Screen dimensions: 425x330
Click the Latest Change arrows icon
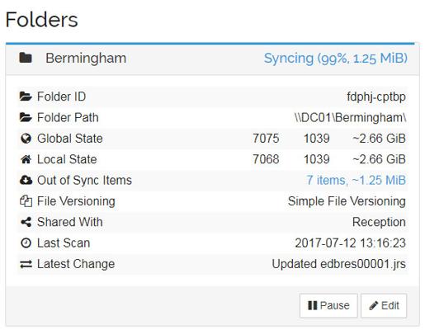pos(26,264)
